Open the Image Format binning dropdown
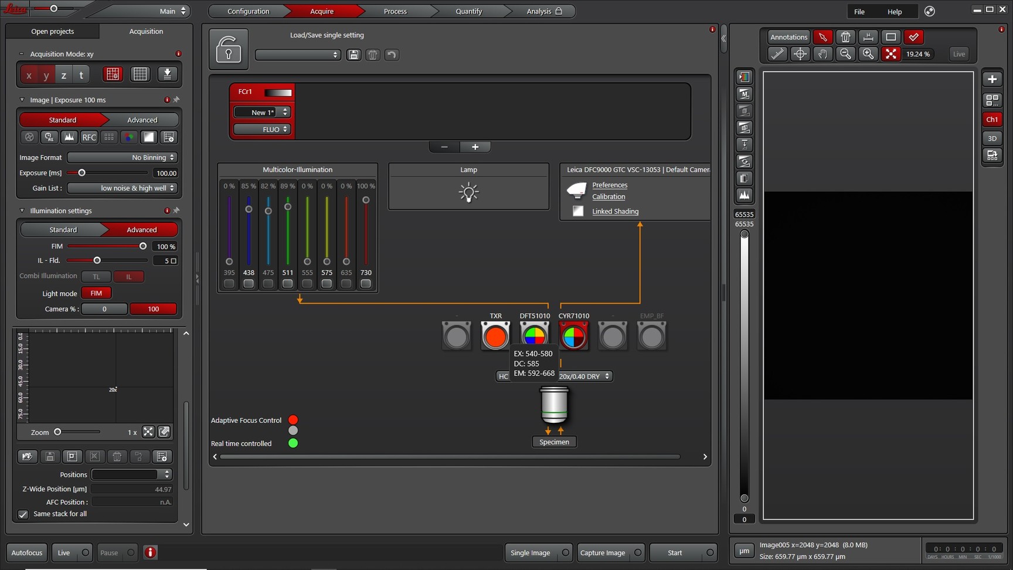Screen dimensions: 1013x570 click(121, 157)
